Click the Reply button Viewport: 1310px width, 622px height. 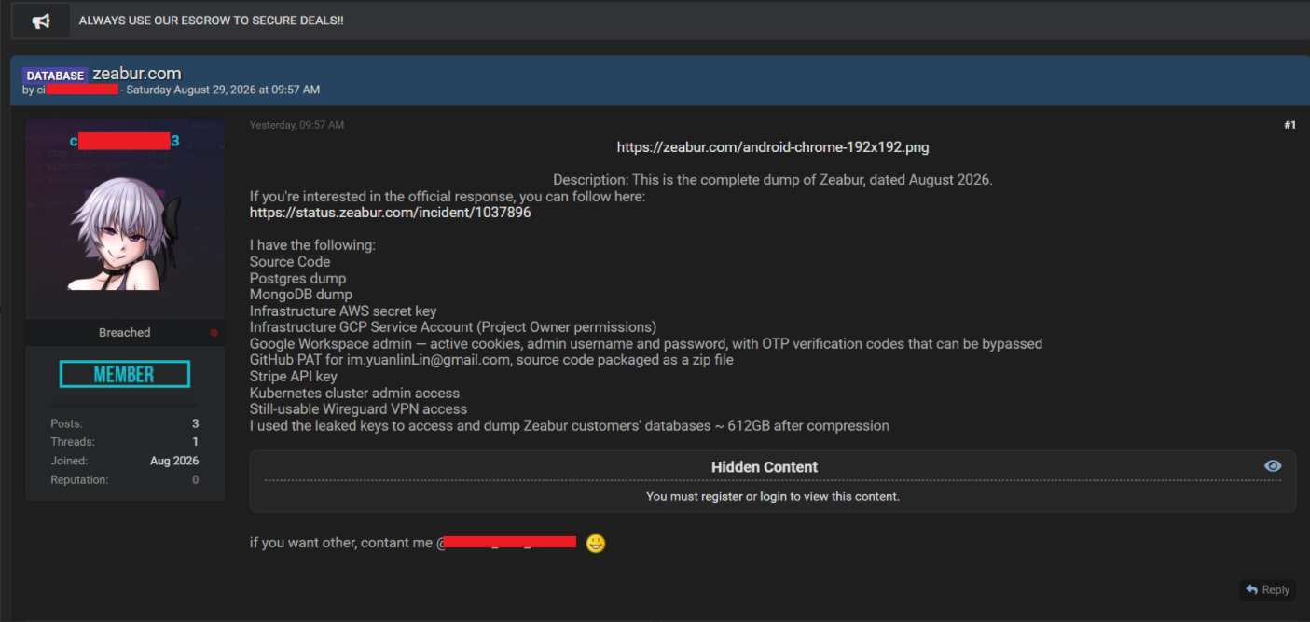1267,589
